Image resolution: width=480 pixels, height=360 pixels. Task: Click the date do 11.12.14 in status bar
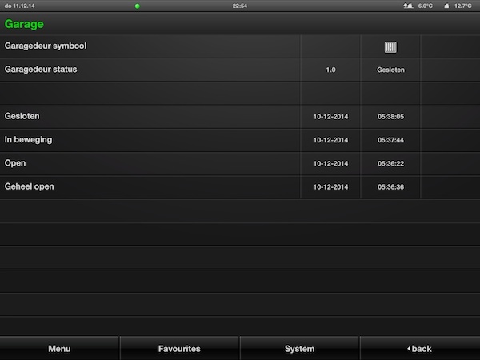[18, 6]
